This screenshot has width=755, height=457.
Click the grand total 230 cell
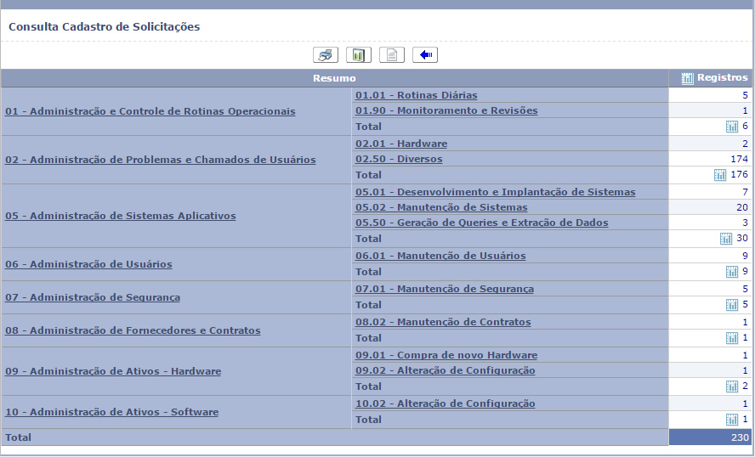pyautogui.click(x=711, y=437)
